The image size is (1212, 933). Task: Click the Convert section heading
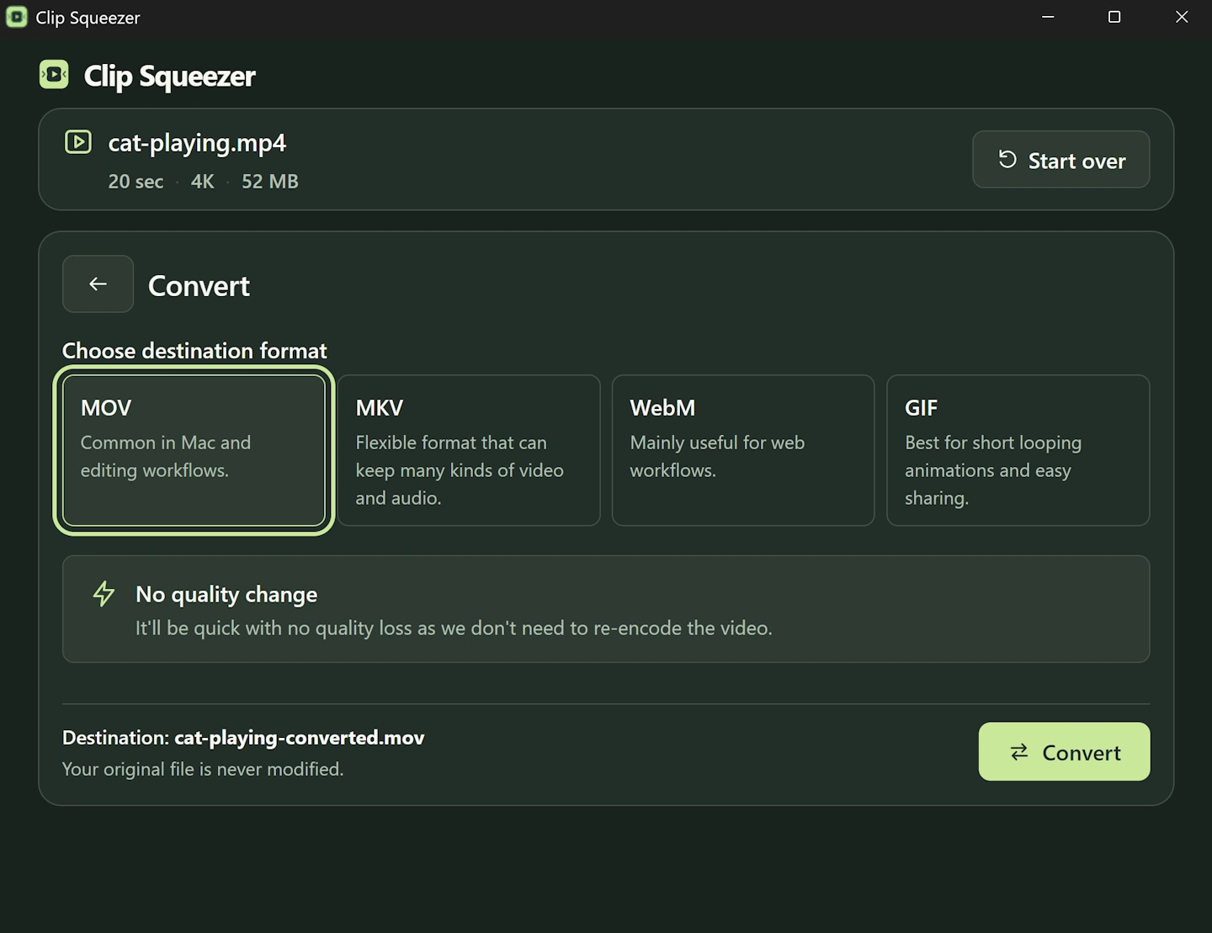tap(199, 286)
